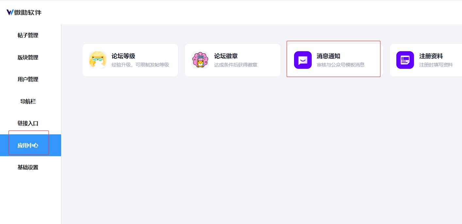This screenshot has height=224, width=462.
Task: Open the 论坛徽章 badge icon
Action: pos(200,60)
